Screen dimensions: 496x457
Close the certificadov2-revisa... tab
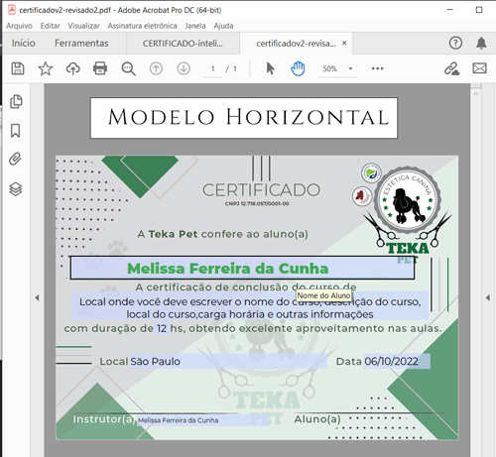click(x=344, y=43)
